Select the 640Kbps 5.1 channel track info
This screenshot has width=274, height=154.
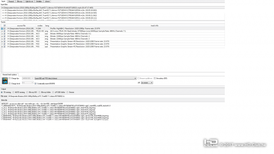click(x=137, y=34)
